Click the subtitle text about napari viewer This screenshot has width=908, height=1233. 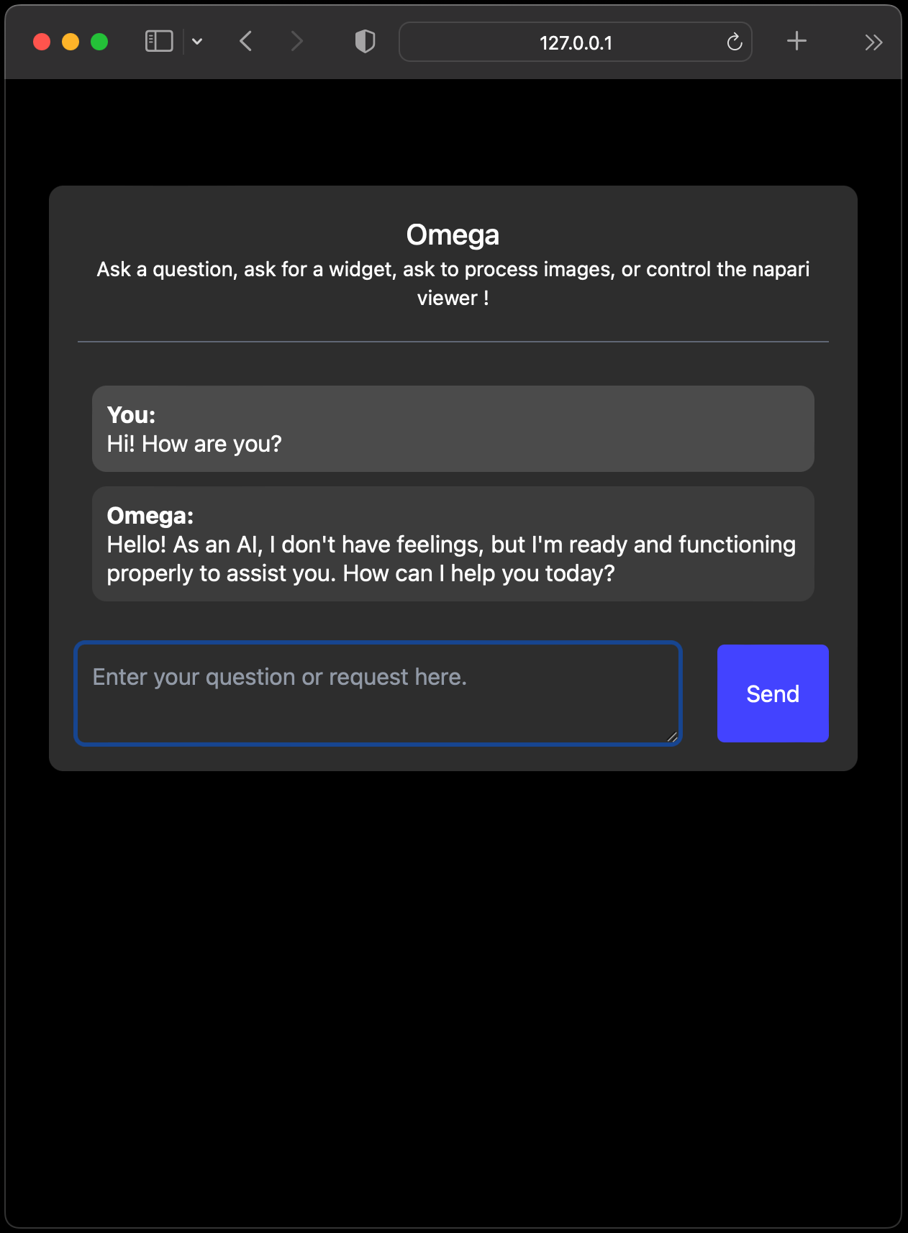(453, 283)
